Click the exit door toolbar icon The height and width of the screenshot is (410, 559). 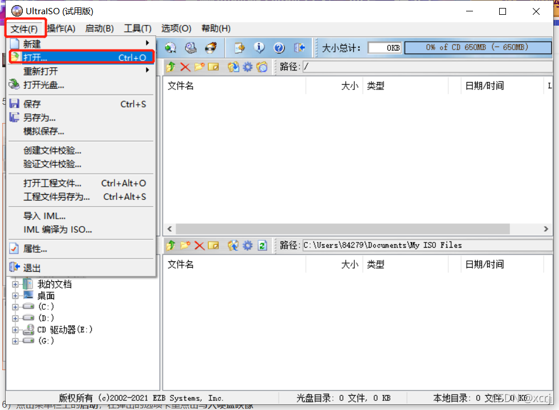click(x=299, y=48)
